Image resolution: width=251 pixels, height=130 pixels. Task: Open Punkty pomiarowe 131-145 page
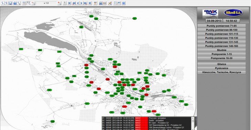[x=221, y=42]
